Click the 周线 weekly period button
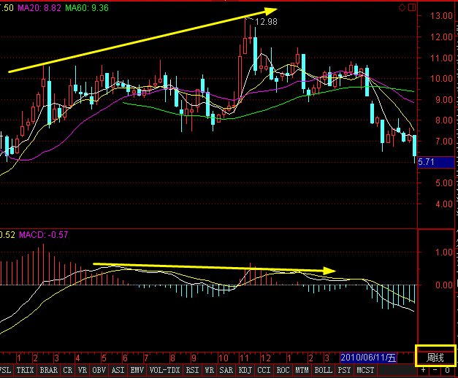 click(x=436, y=357)
